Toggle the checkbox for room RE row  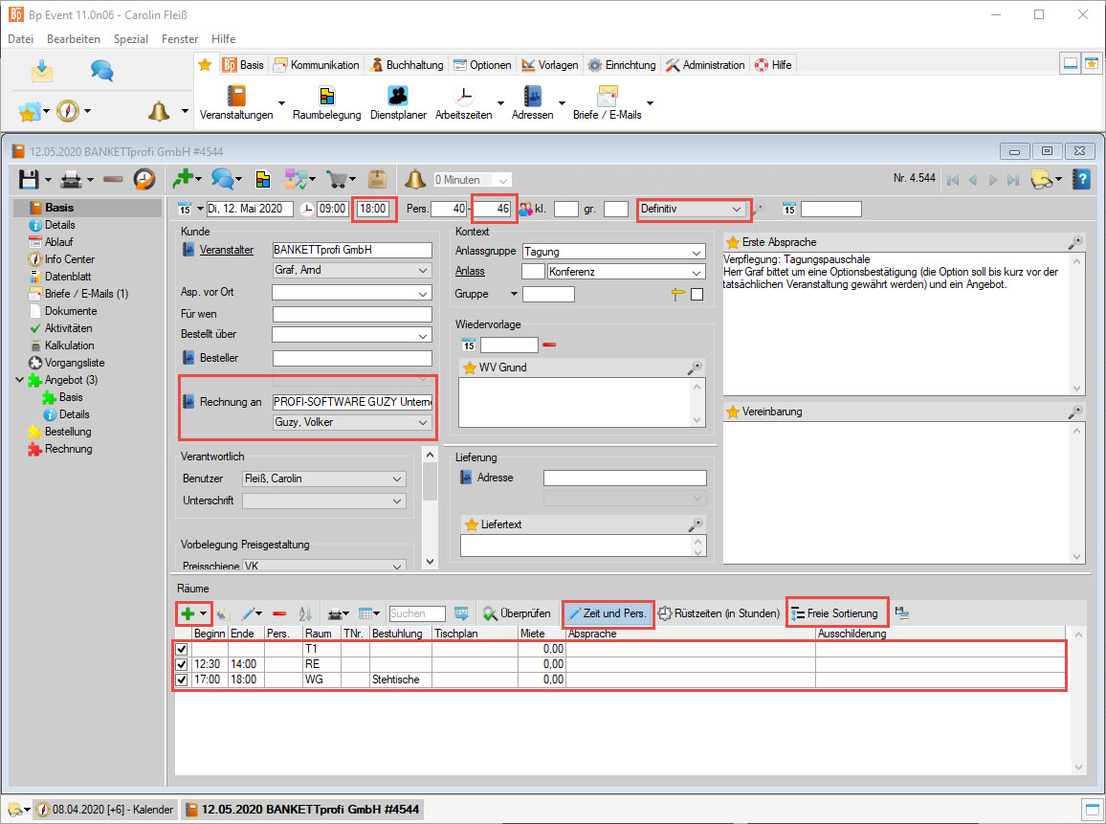pyautogui.click(x=182, y=664)
